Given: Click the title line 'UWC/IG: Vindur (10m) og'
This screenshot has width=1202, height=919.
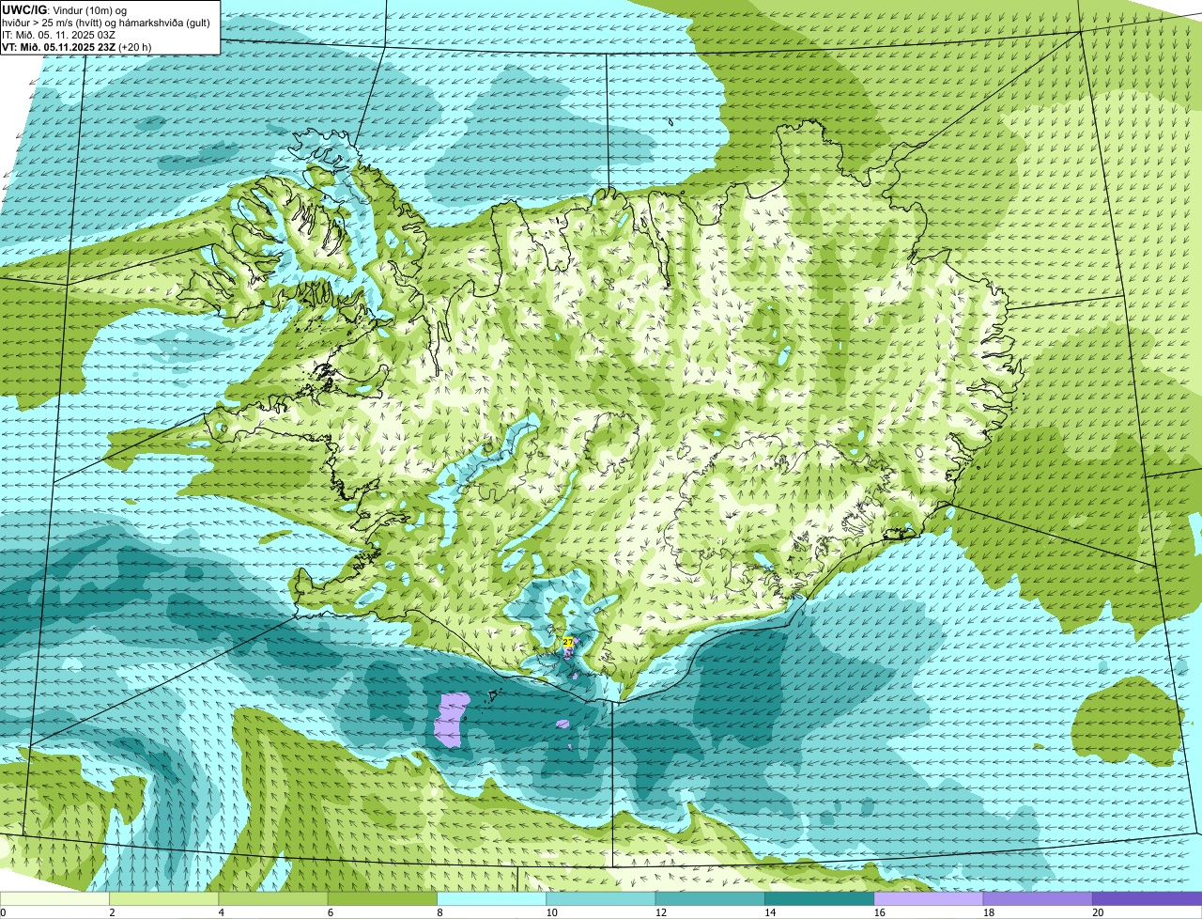Looking at the screenshot, I should pyautogui.click(x=65, y=9).
